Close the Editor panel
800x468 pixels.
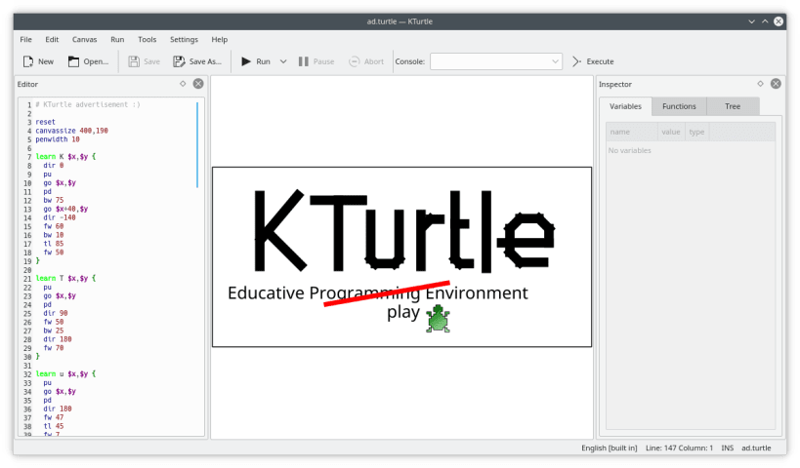(x=198, y=84)
